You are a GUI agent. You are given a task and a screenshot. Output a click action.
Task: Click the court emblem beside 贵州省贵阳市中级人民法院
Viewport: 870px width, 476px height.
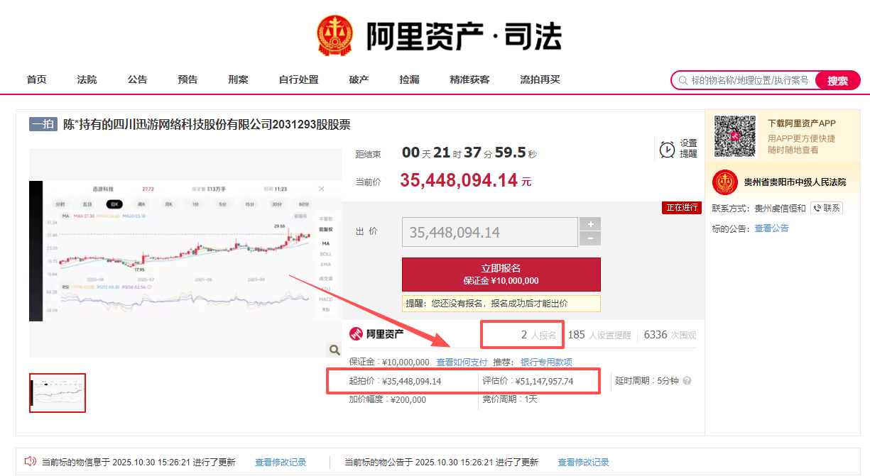coord(724,182)
